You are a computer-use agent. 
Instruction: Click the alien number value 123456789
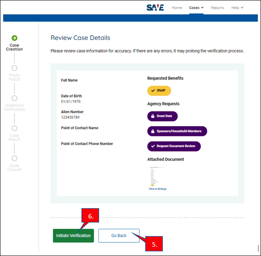tap(70, 117)
